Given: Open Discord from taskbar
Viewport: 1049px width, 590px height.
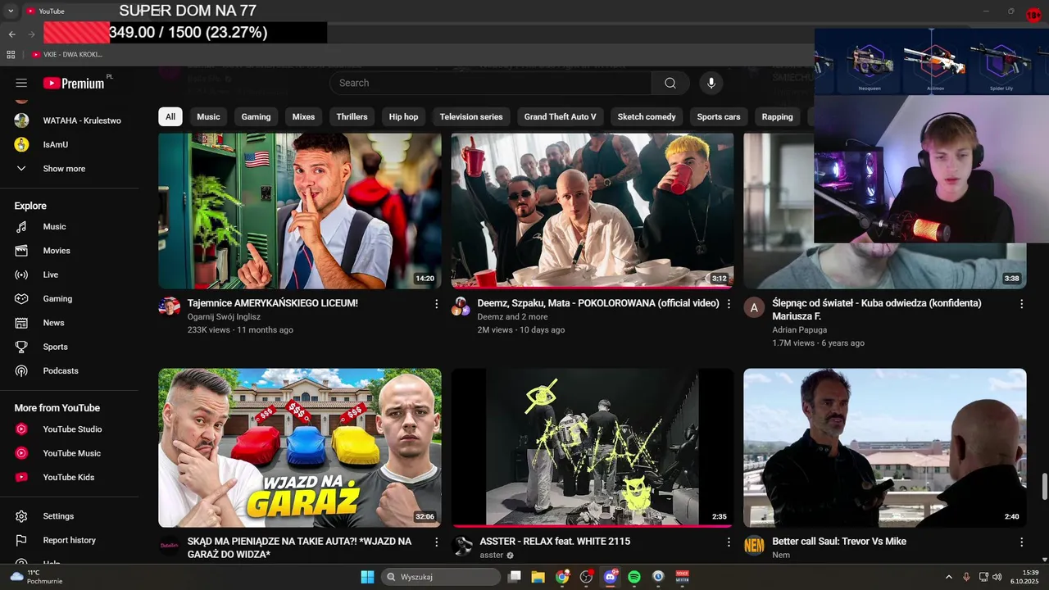Looking at the screenshot, I should (x=611, y=577).
